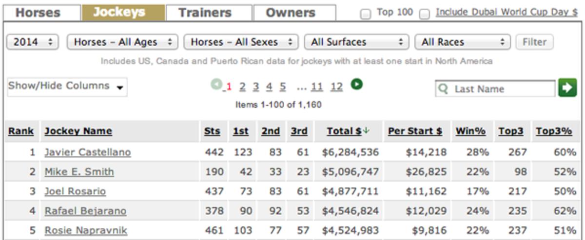Sort table by Win% column
585x240 pixels.
coord(471,131)
